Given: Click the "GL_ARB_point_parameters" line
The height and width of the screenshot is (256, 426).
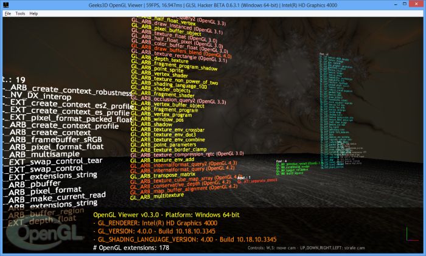Looking at the screenshot, I should coord(163,145).
